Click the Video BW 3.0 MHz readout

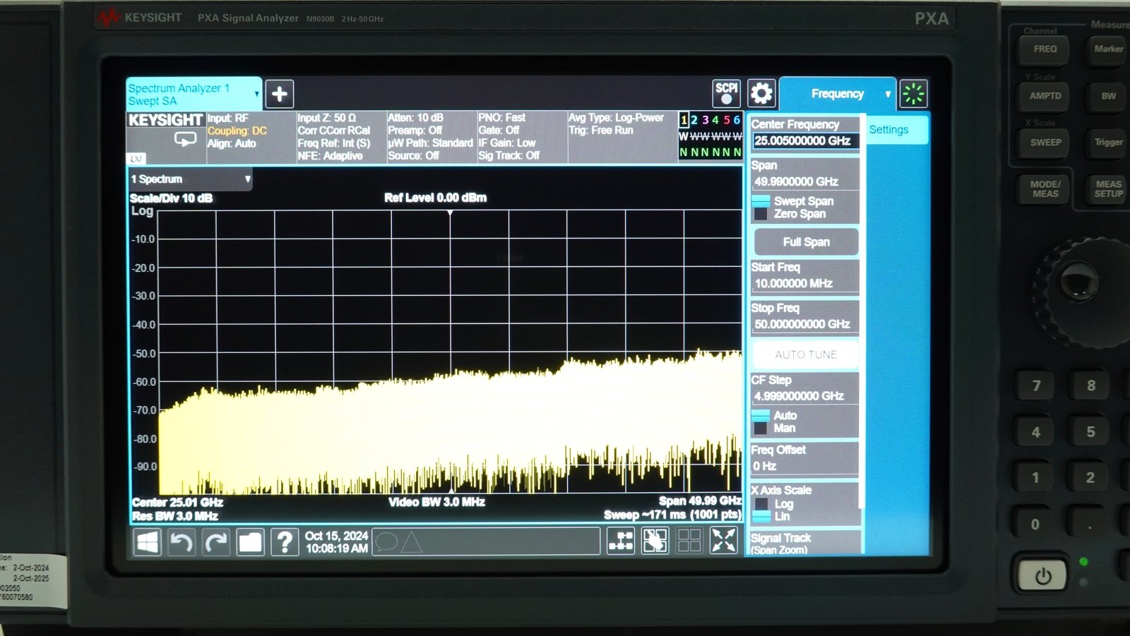436,502
